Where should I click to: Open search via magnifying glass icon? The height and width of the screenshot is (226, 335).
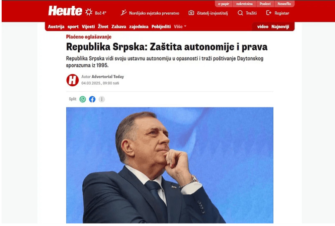240,13
